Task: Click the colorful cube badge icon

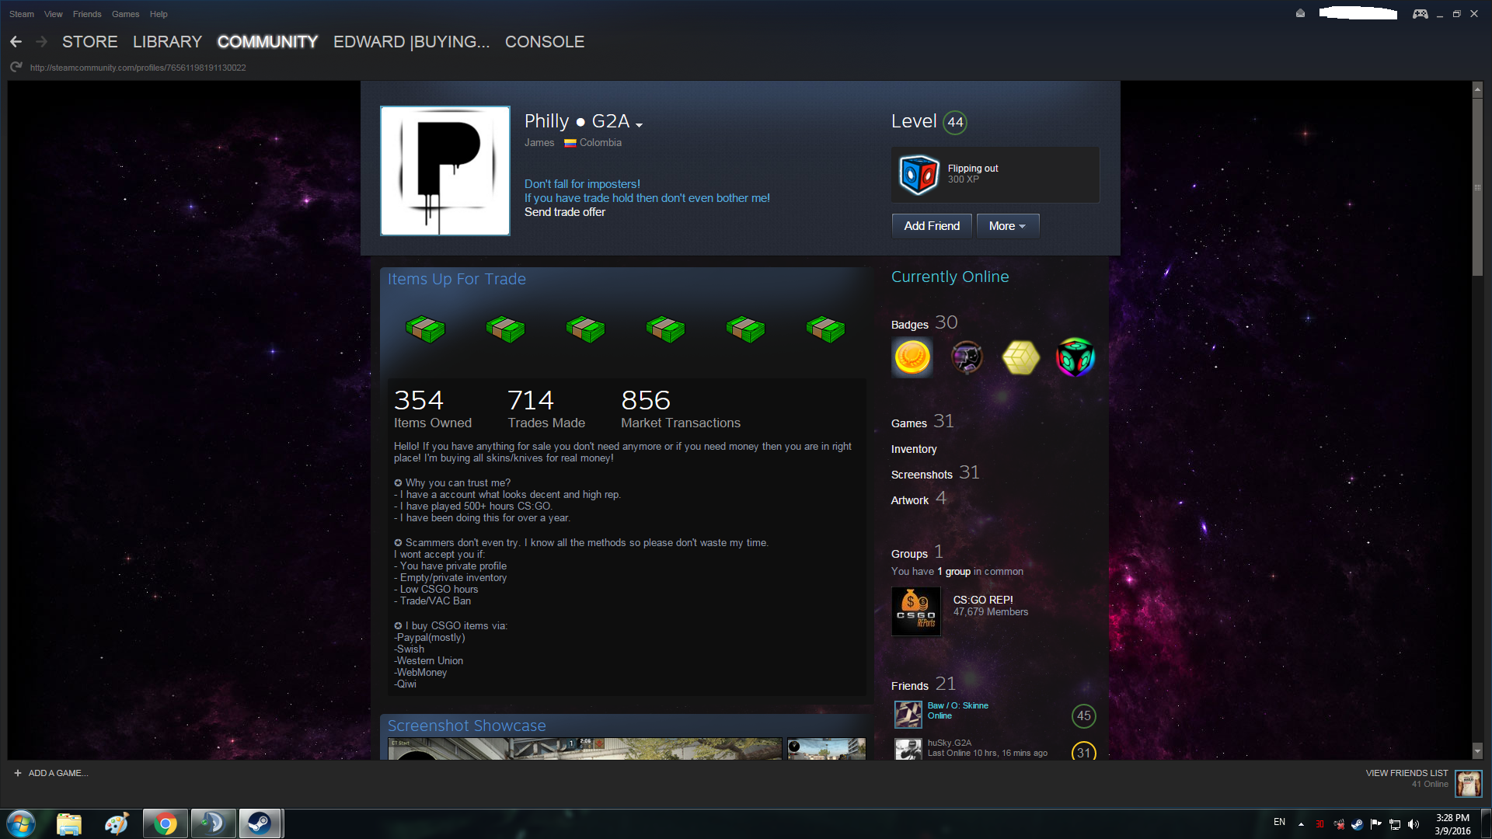Action: (1075, 357)
